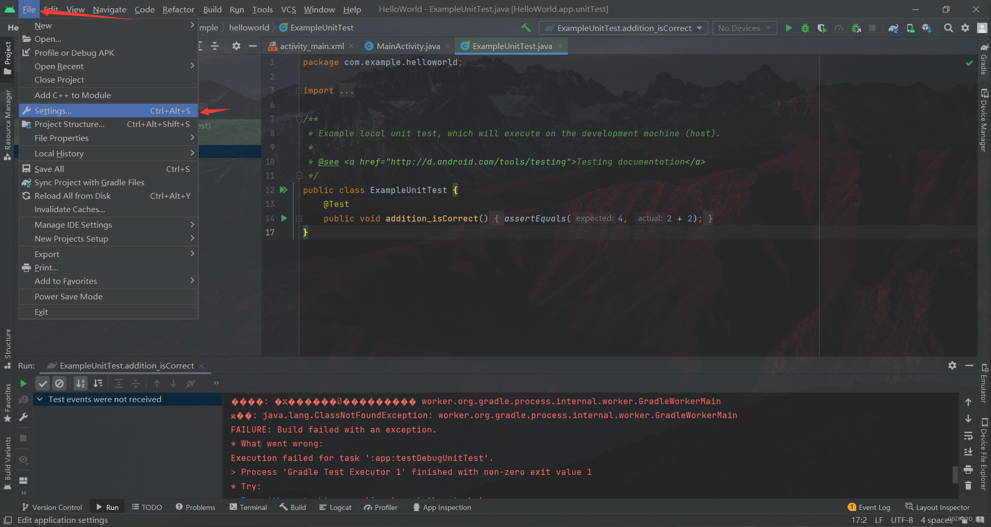991x527 pixels.
Task: Select Settings... in the File menu
Action: (108, 110)
